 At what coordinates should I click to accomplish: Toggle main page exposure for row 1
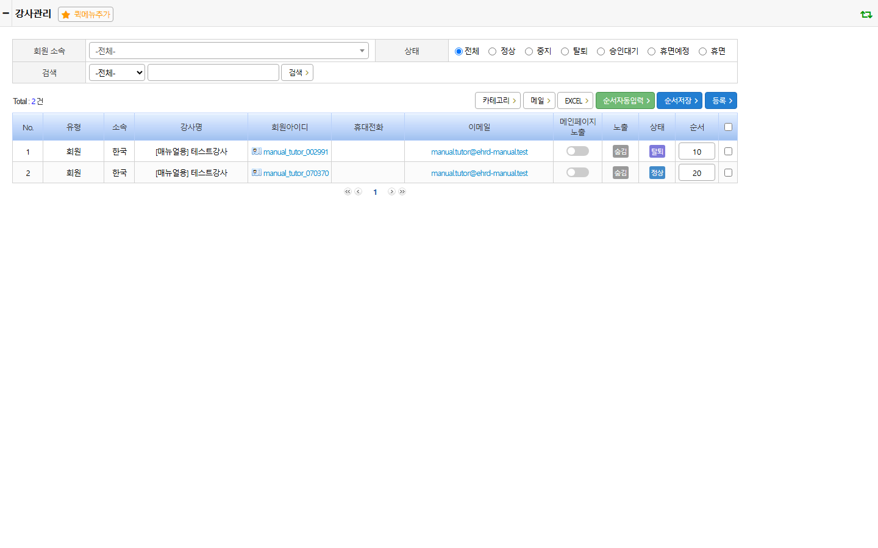577,151
